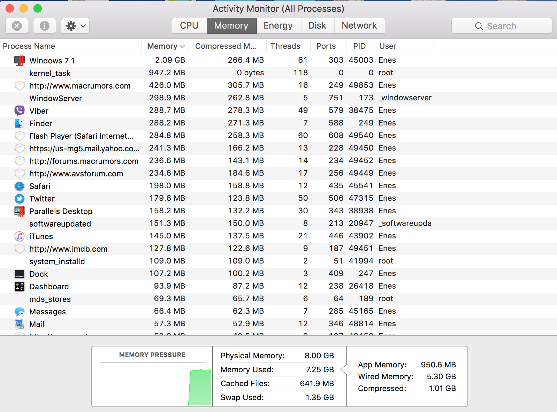Click Viber's 278.3 MB compressed value
This screenshot has width=557, height=412.
[x=246, y=110]
